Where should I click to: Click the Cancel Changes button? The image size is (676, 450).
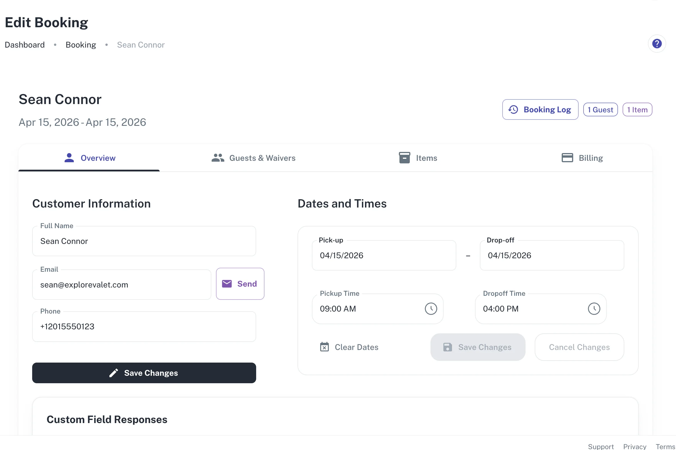click(x=579, y=347)
